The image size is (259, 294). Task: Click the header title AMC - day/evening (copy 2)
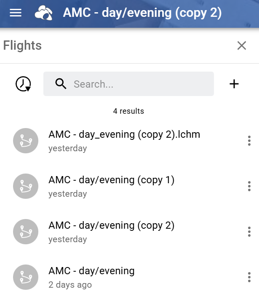[x=142, y=13]
